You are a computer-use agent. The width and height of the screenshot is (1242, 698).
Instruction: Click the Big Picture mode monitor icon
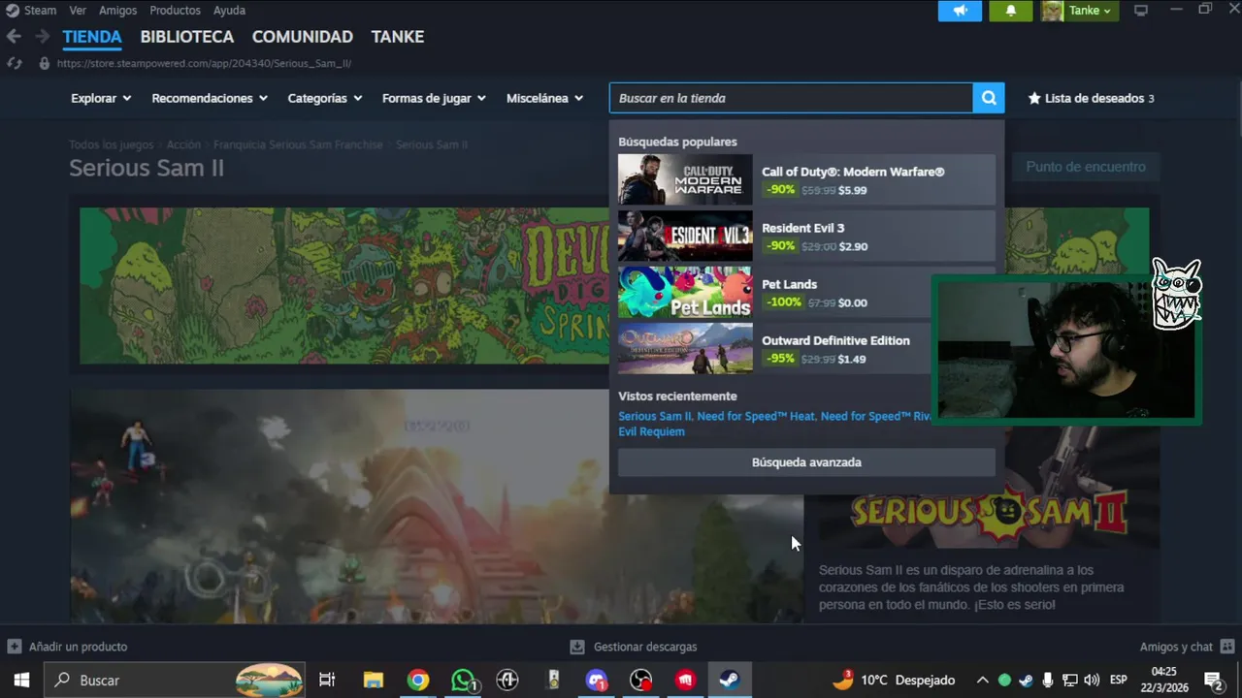click(1141, 11)
